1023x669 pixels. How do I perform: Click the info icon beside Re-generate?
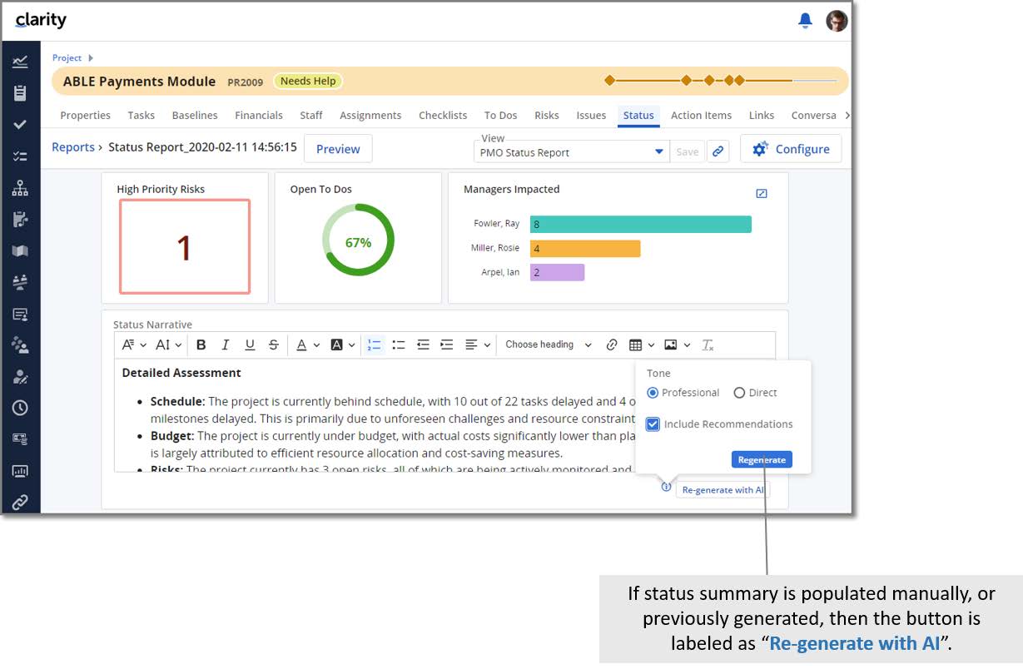point(666,488)
